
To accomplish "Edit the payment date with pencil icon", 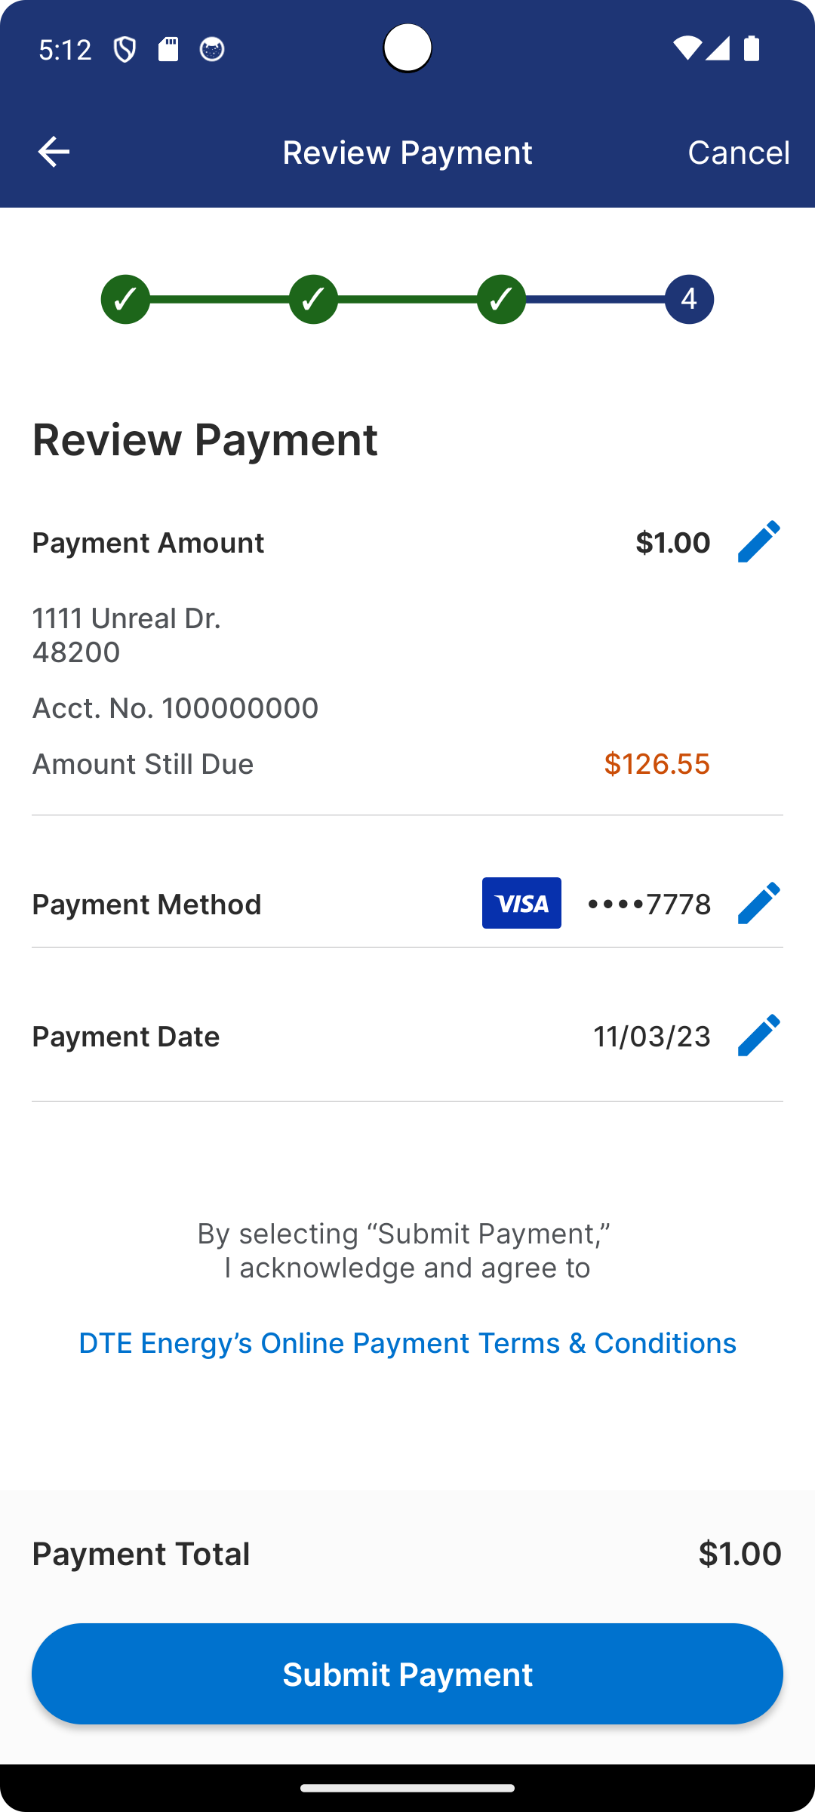I will (758, 1035).
